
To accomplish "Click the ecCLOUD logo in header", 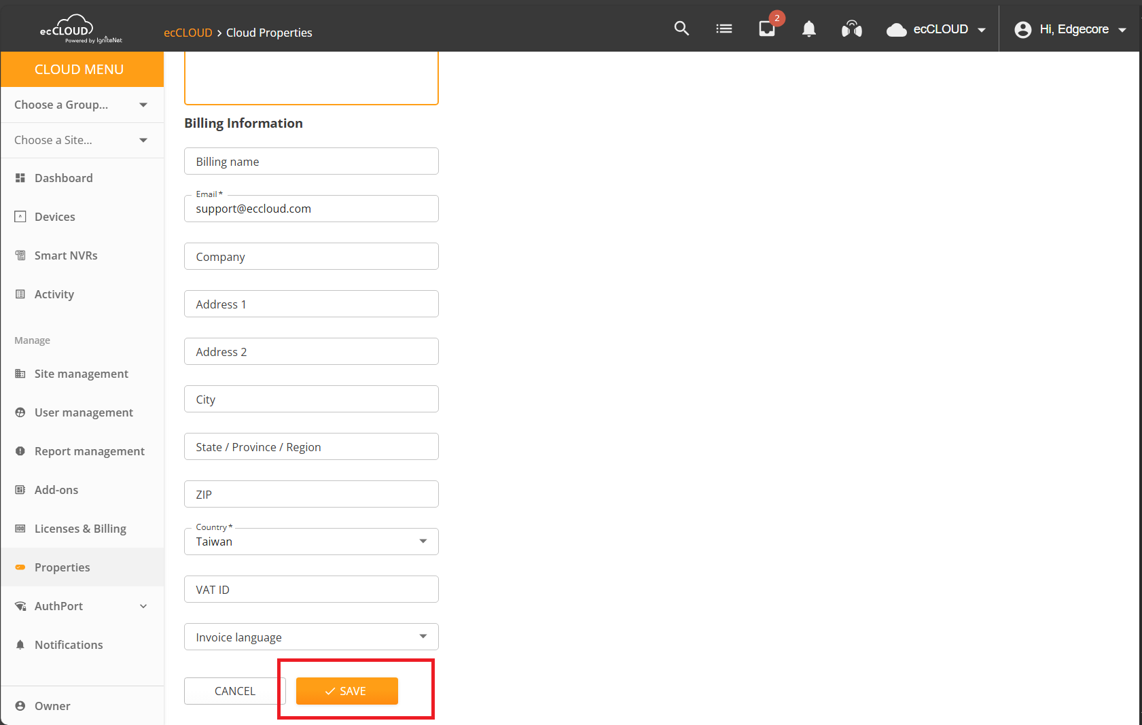I will 80,29.
